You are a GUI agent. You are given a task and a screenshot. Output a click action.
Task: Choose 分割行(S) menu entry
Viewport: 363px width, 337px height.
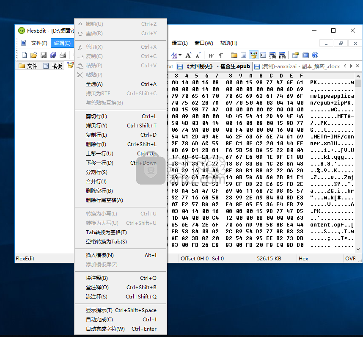(x=121, y=172)
